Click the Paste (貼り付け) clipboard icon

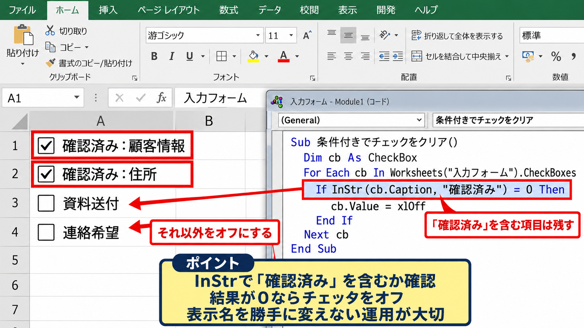[23, 35]
